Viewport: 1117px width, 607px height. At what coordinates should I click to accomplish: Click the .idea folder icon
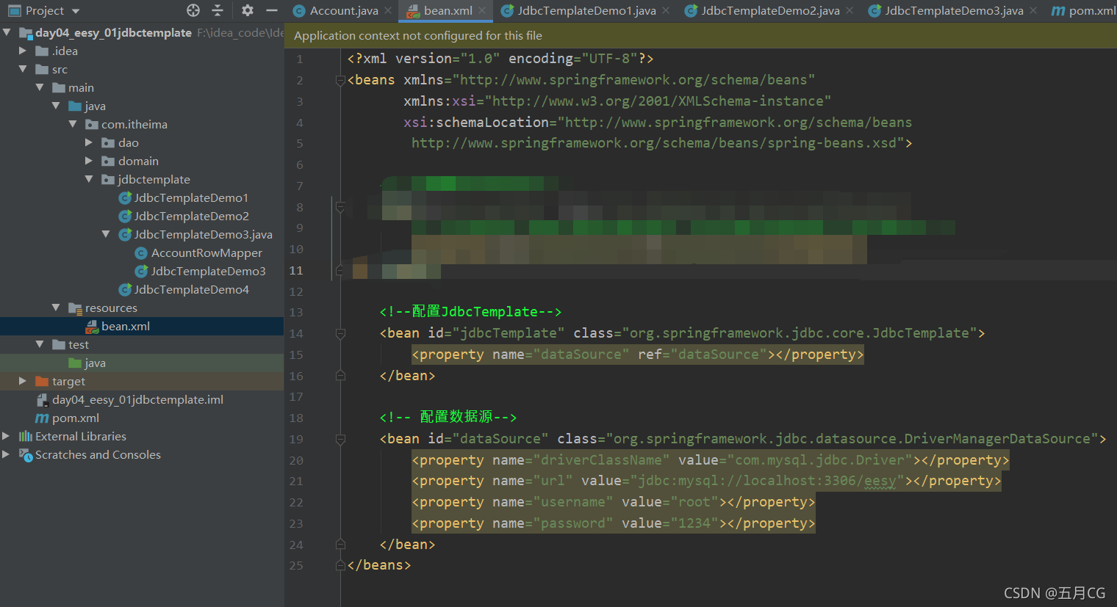[42, 51]
